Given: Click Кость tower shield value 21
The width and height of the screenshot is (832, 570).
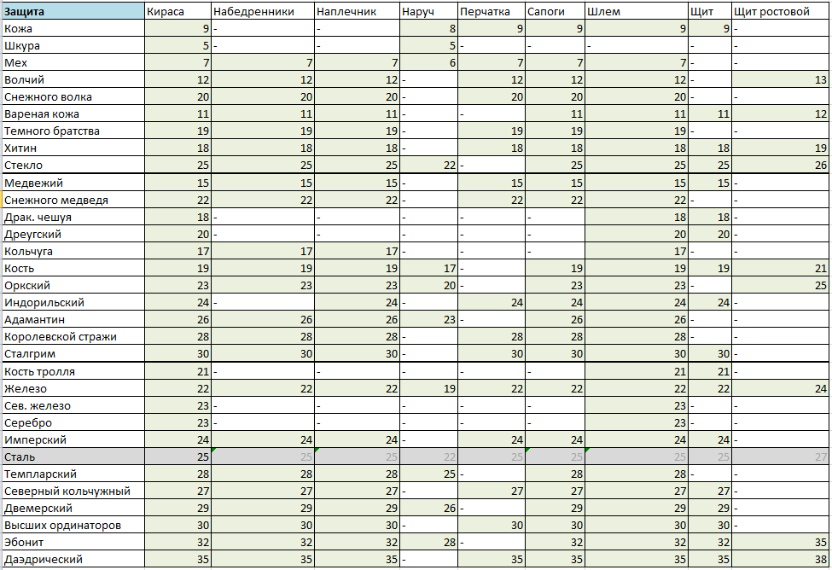Looking at the screenshot, I should coord(780,268).
